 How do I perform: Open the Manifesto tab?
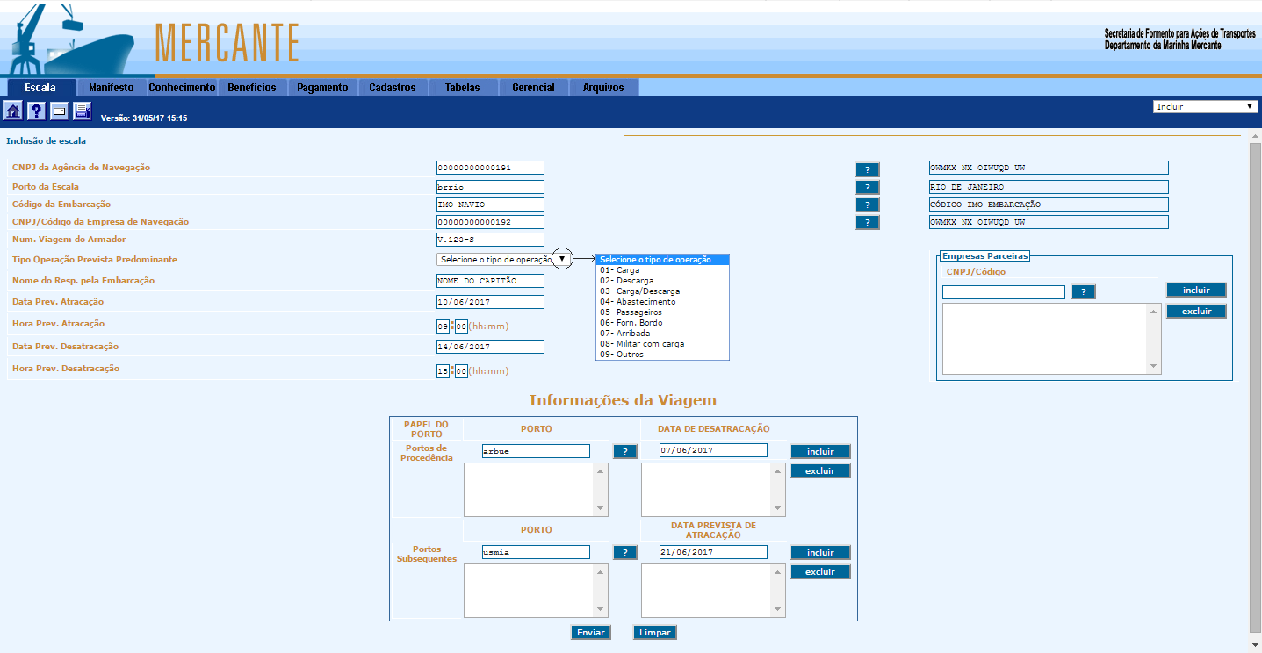(x=112, y=88)
